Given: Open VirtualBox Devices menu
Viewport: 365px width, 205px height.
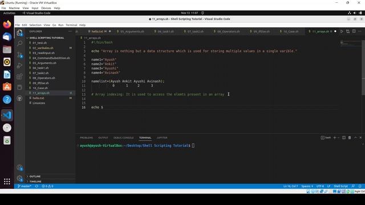Looking at the screenshot, I should pyautogui.click(x=46, y=8).
